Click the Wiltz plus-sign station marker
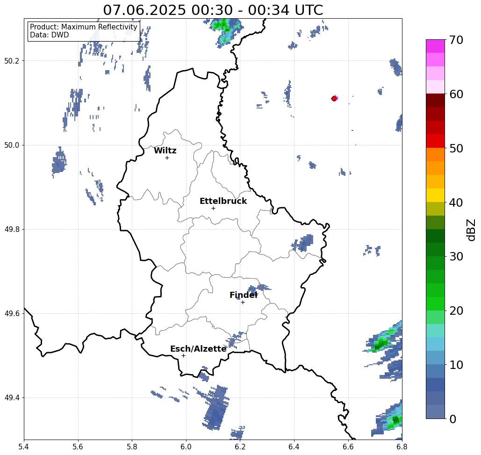The height and width of the screenshot is (455, 481). pos(167,158)
